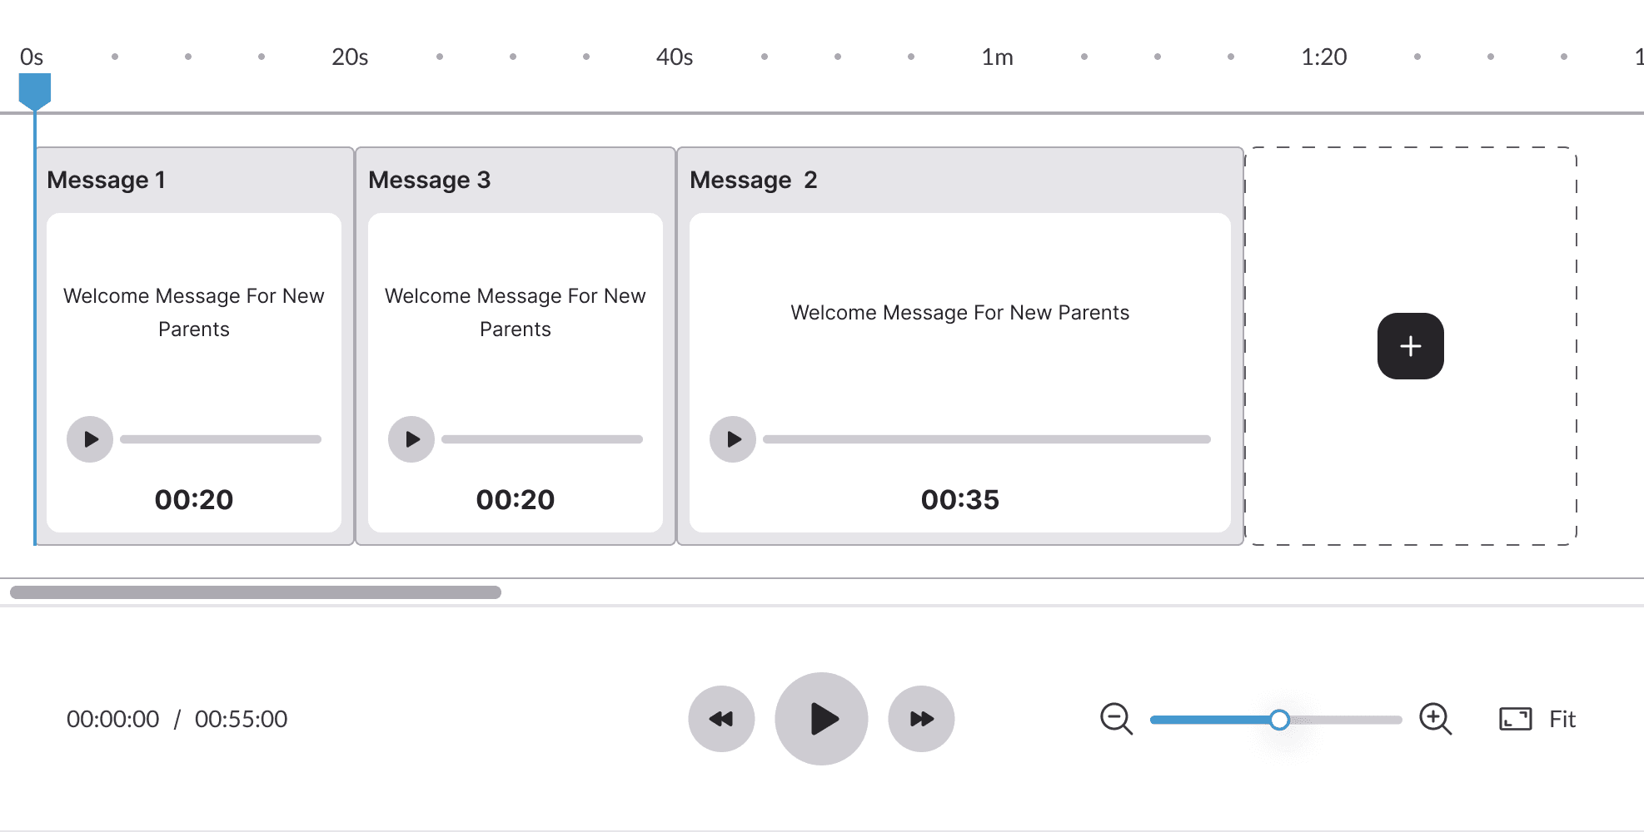Screen dimensions: 1644x832
Task: Click the Message 2 audio progress bar
Action: (x=987, y=439)
